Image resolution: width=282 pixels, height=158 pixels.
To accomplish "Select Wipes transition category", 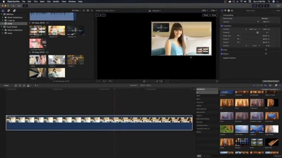I will click(x=199, y=132).
